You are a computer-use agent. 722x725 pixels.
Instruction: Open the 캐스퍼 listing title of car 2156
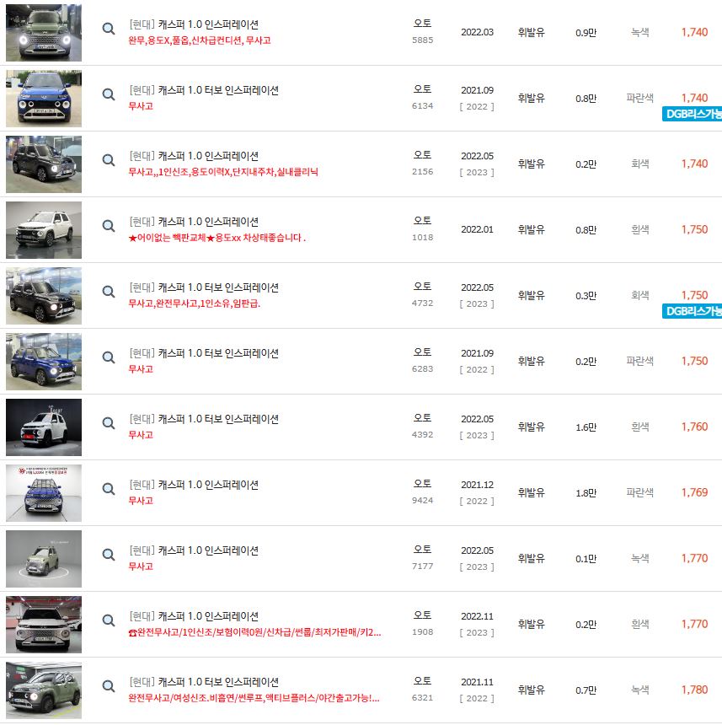pos(194,155)
